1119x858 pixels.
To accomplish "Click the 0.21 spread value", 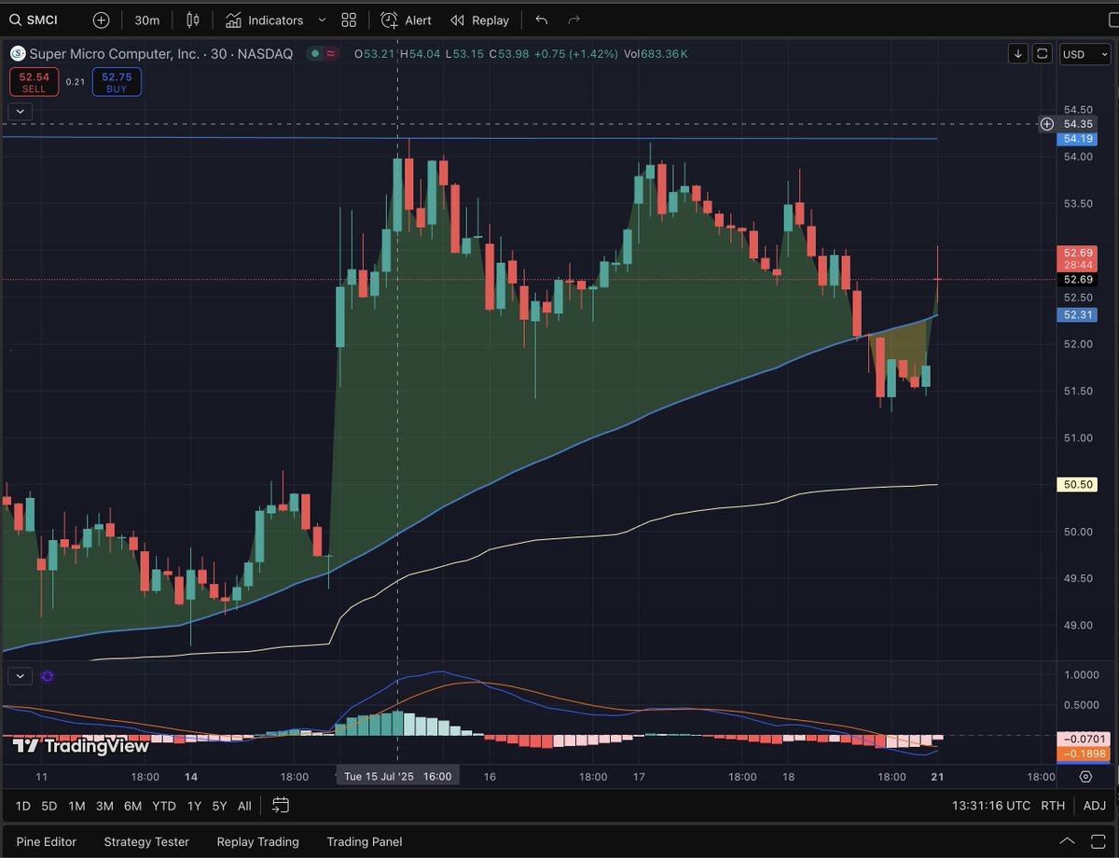I will 76,82.
